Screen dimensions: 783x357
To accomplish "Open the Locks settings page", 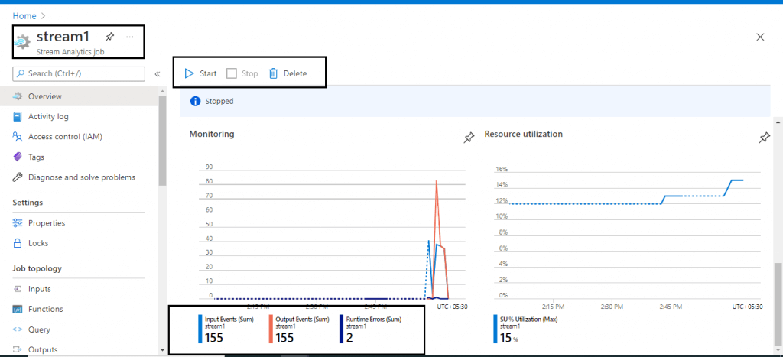I will (38, 243).
